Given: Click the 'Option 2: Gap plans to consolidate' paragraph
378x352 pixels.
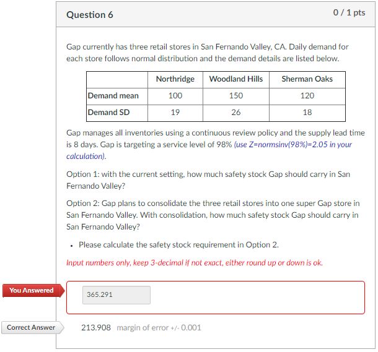Looking at the screenshot, I should tap(213, 215).
